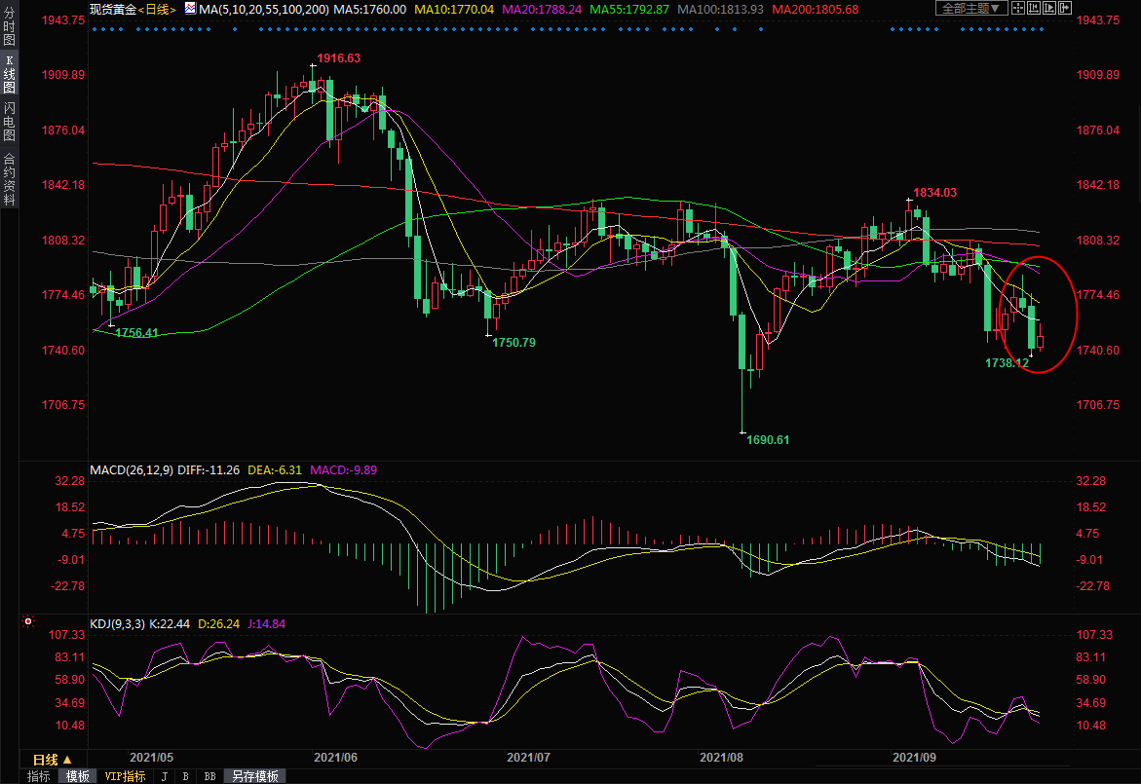Click the <日线> period label in the title

(157, 9)
